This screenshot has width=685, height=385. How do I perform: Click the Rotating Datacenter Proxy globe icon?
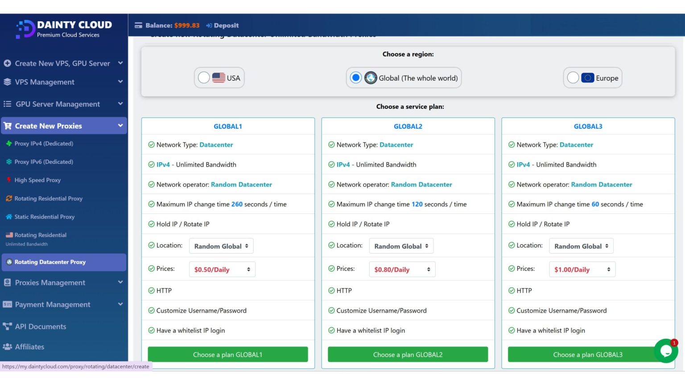click(x=9, y=262)
